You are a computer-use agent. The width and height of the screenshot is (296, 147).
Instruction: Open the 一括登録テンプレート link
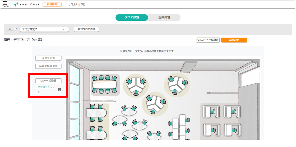[x=45, y=90]
